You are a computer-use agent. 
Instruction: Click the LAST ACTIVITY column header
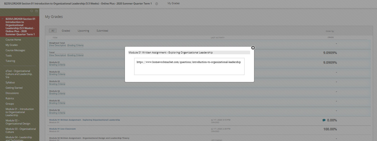tap(218, 37)
